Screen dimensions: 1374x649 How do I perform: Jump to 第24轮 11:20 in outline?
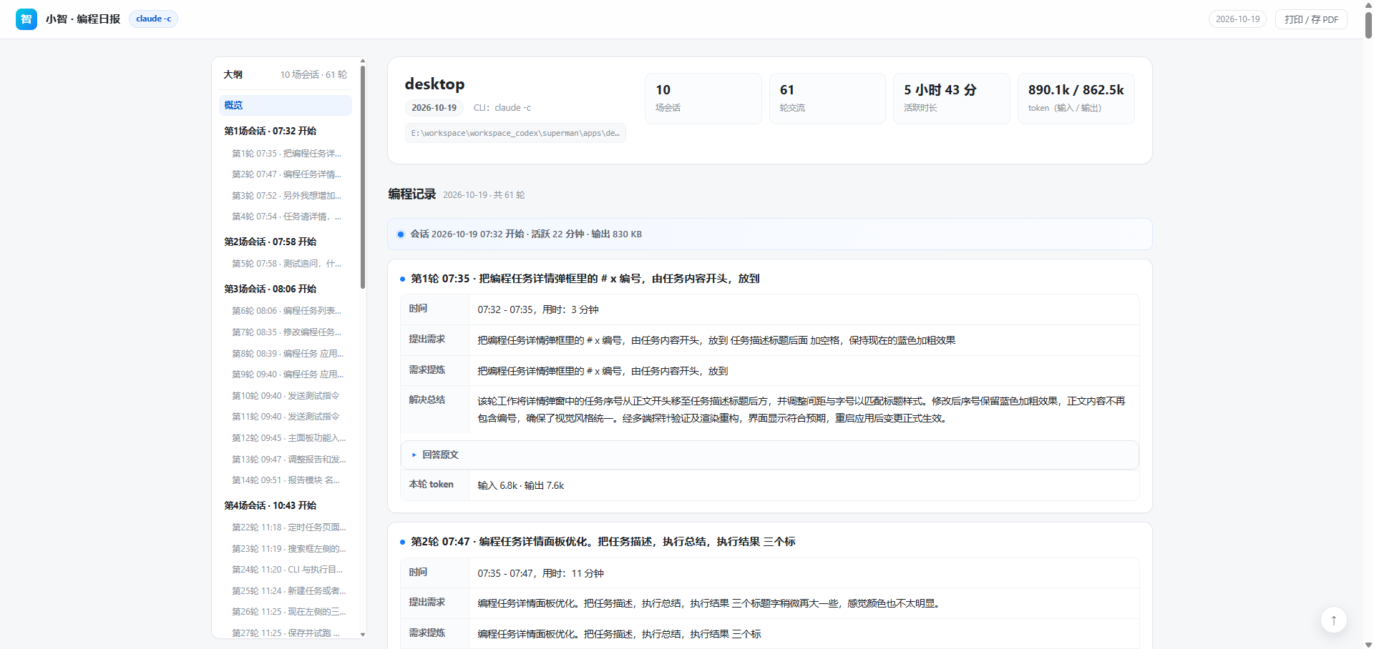(x=287, y=570)
